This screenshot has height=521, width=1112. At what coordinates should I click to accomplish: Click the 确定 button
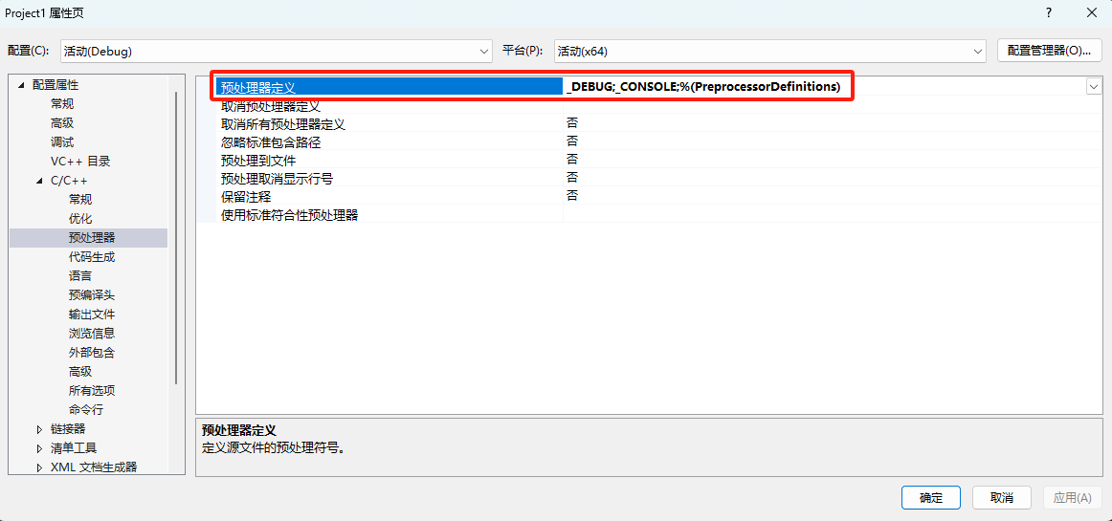tap(931, 498)
